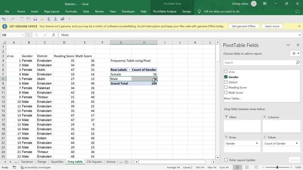
Task: Cancel formula entry X icon
Action: click(36, 35)
